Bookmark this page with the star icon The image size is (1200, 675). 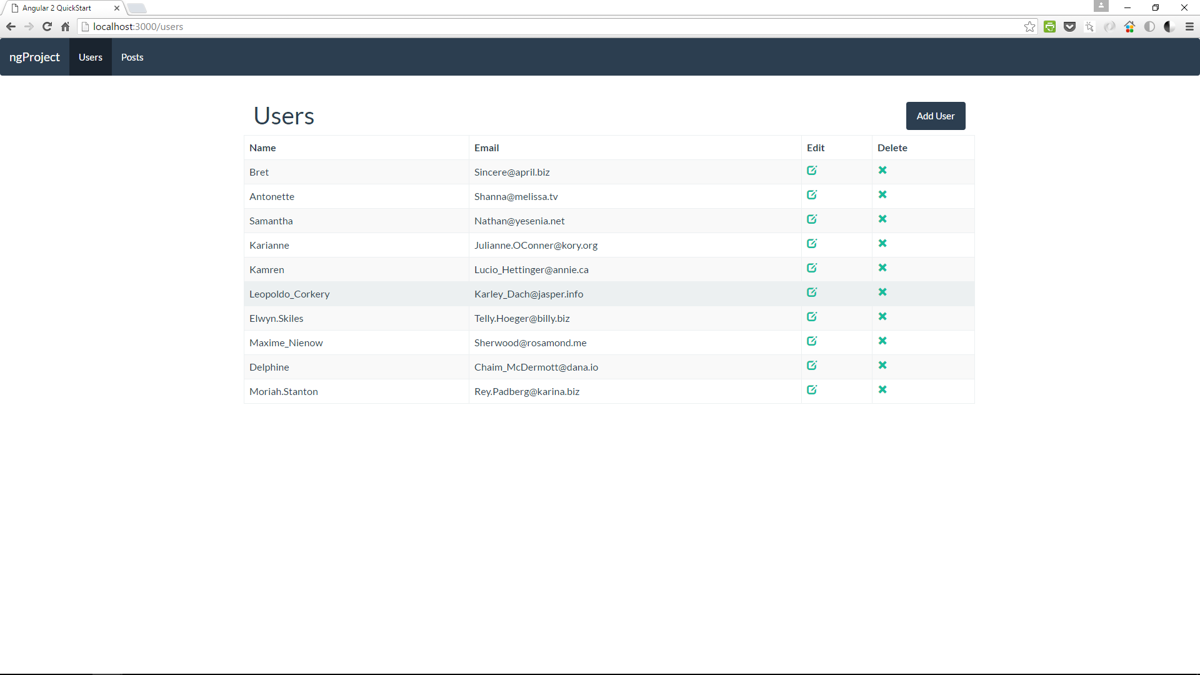(1029, 26)
